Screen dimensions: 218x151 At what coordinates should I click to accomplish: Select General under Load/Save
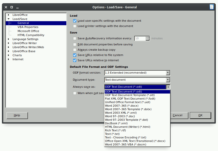[x=36, y=23]
